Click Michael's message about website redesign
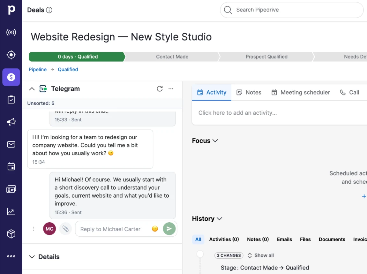This screenshot has width=367, height=274. point(90,149)
